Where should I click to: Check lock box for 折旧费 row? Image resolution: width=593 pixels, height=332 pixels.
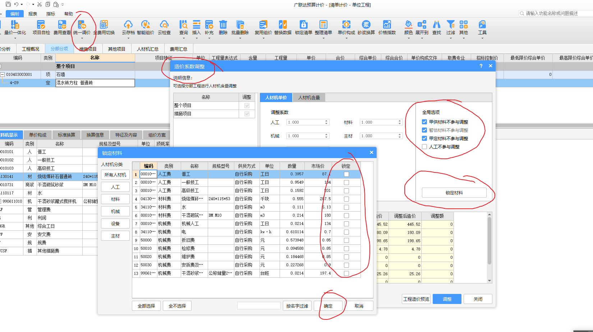[346, 240]
